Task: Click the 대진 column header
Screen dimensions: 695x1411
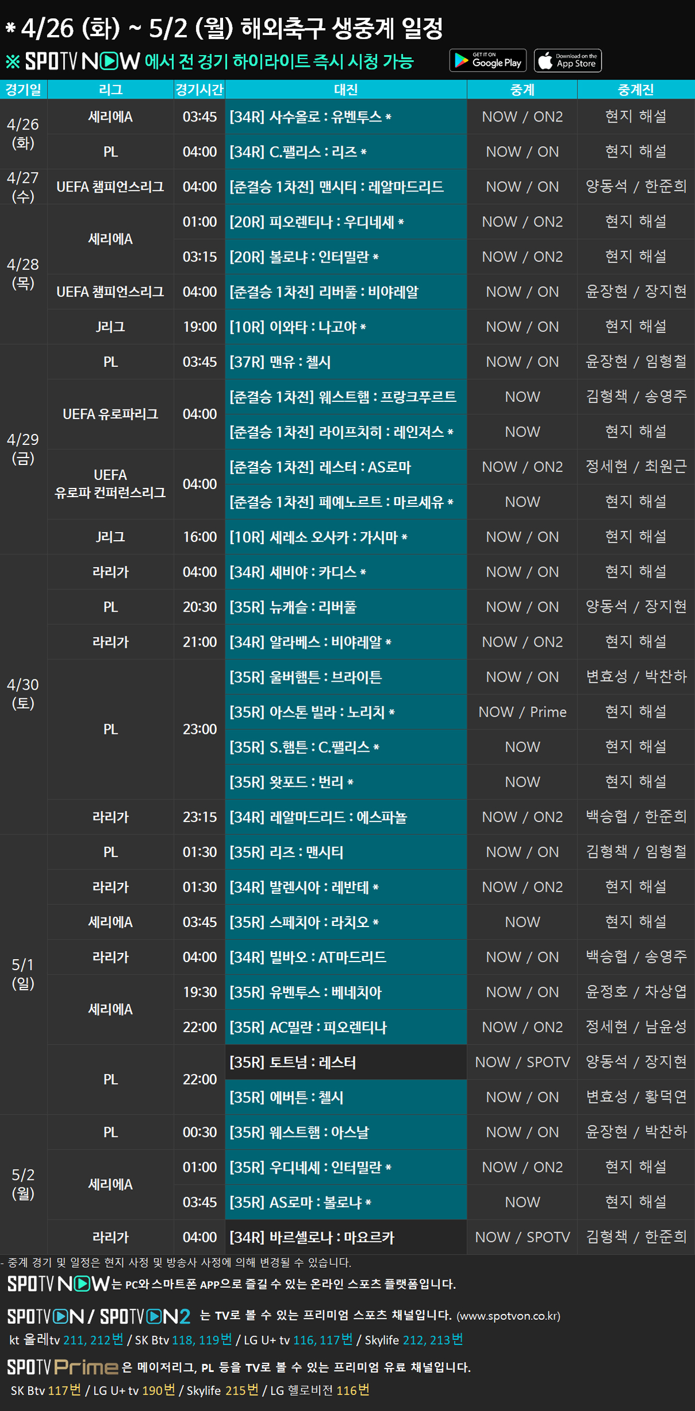Action: pyautogui.click(x=346, y=89)
